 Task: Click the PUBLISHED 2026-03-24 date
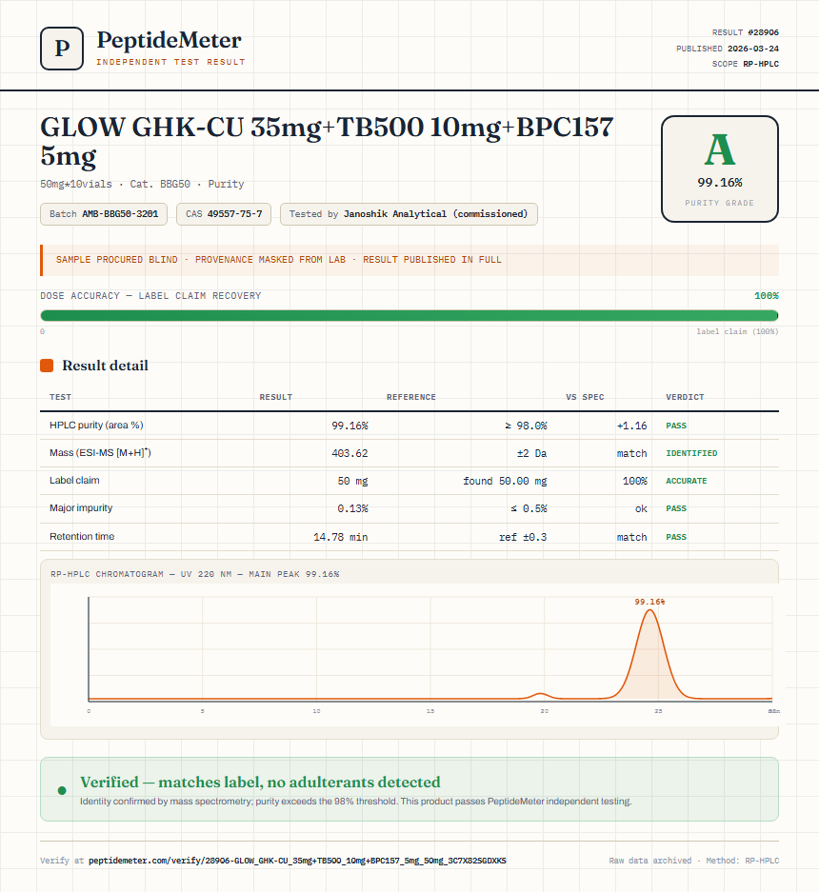[728, 49]
